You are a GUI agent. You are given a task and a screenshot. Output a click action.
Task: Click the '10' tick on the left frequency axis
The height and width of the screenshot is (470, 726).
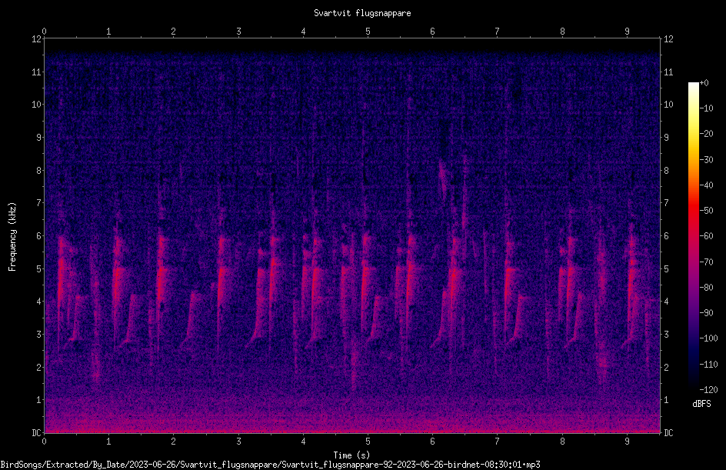pyautogui.click(x=37, y=105)
